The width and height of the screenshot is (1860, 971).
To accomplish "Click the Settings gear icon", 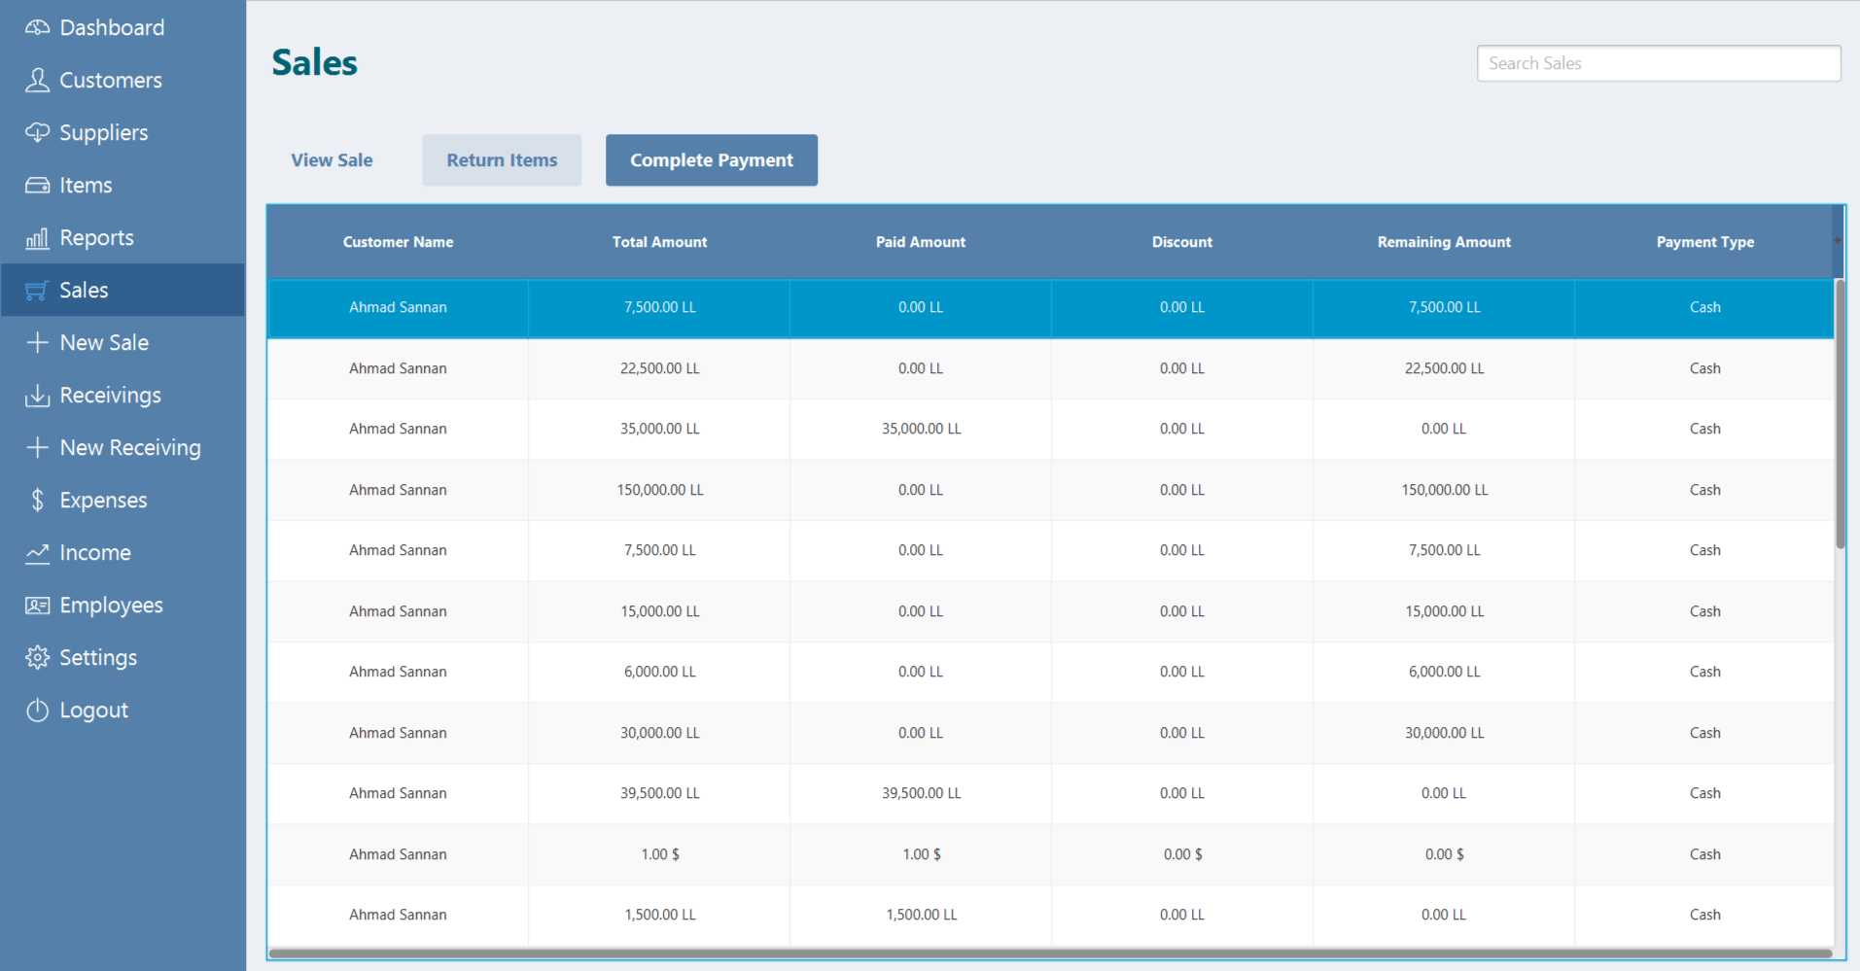I will click(x=37, y=657).
